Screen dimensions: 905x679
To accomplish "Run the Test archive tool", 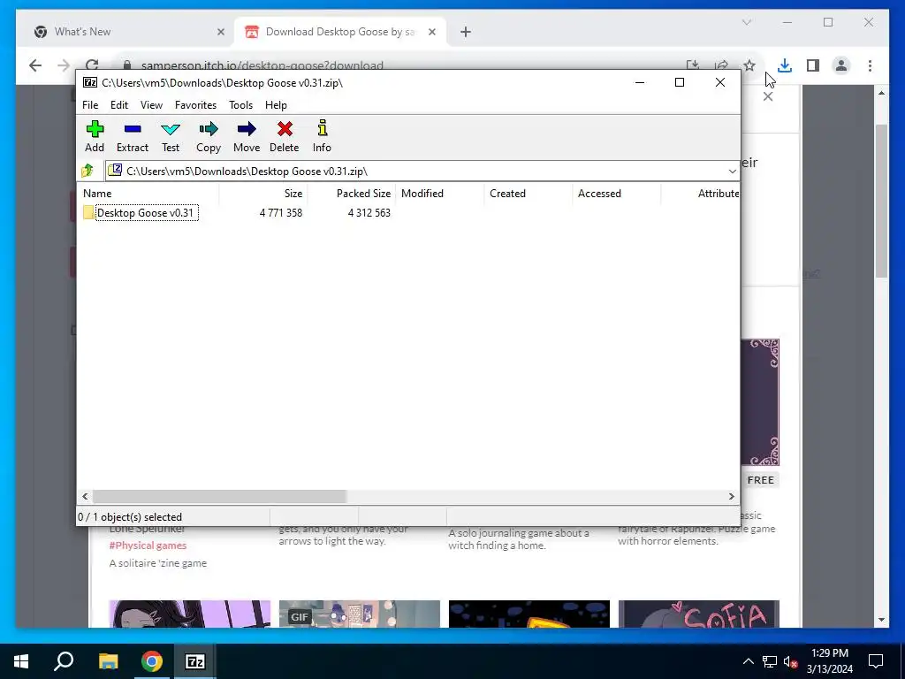I will pyautogui.click(x=171, y=137).
